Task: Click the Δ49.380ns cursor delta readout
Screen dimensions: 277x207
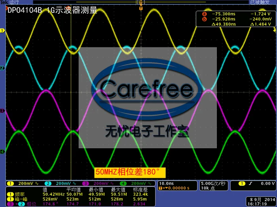Action: (x=224, y=24)
